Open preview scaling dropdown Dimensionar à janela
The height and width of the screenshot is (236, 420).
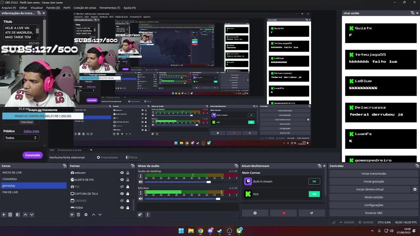(75, 150)
